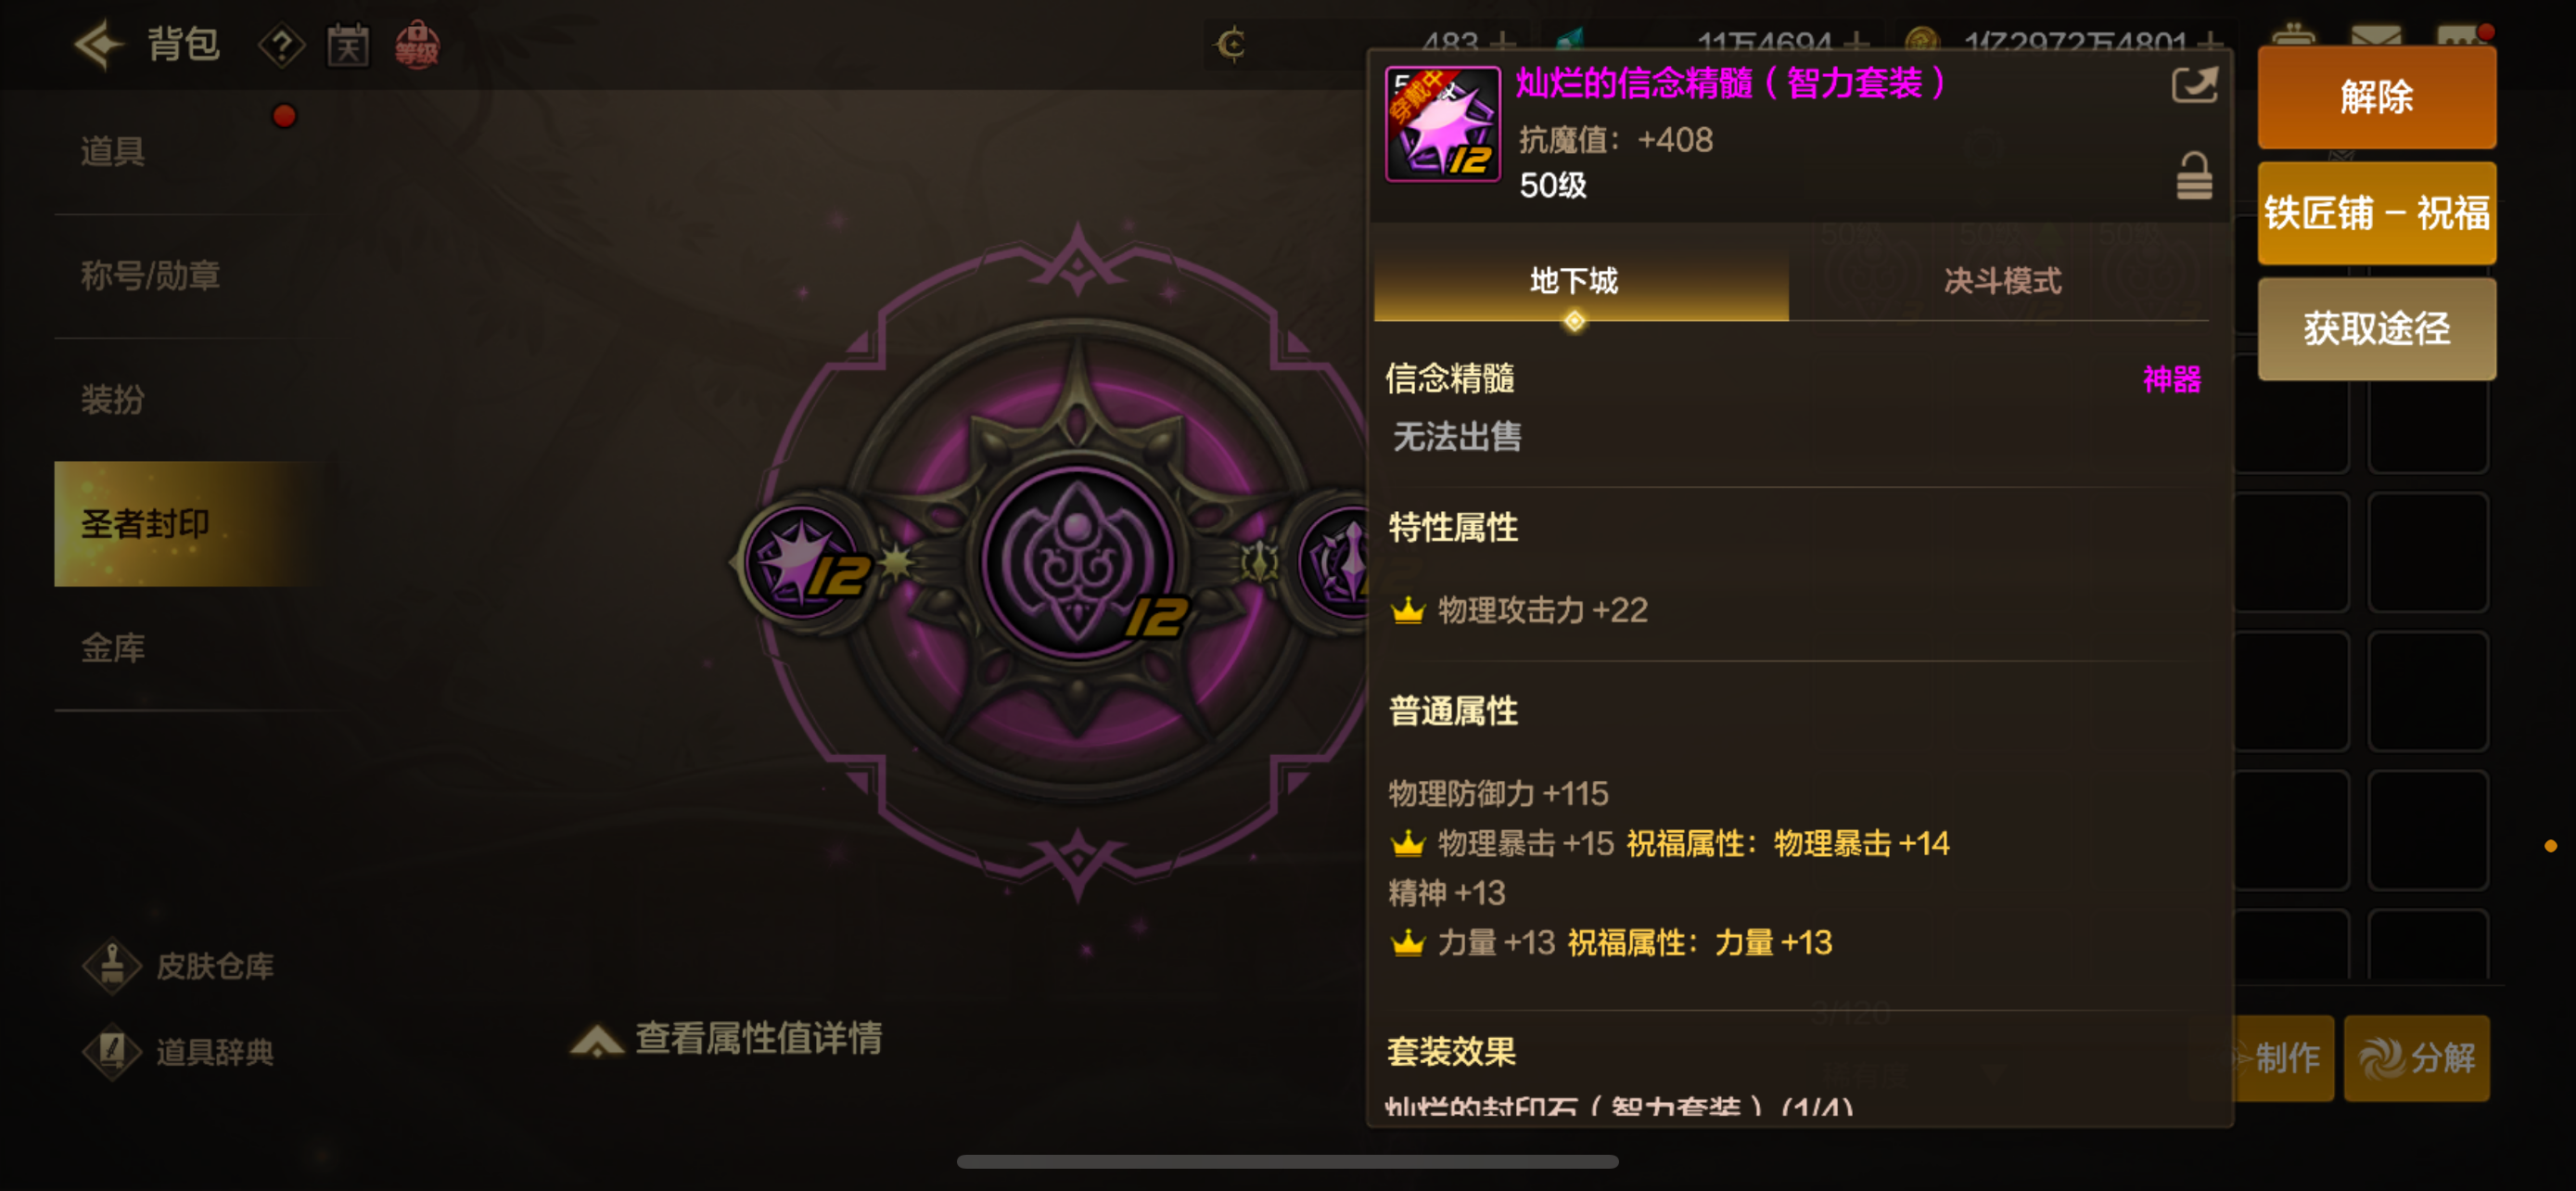The width and height of the screenshot is (2576, 1191).
Task: Click the share icon in item tooltip
Action: point(2194,84)
